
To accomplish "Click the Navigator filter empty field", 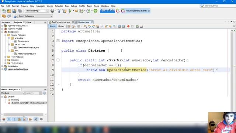I will [x=32, y=93].
